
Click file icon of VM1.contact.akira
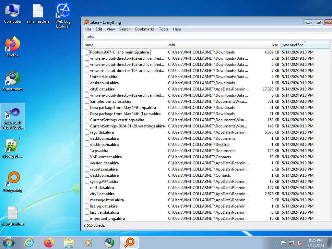(x=87, y=157)
